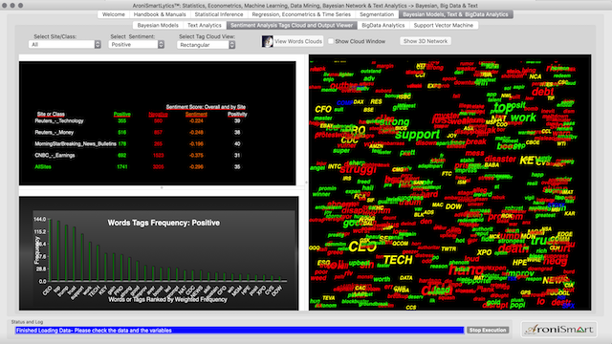Click Sentiment Score: Overall and by Site title

pyautogui.click(x=206, y=107)
